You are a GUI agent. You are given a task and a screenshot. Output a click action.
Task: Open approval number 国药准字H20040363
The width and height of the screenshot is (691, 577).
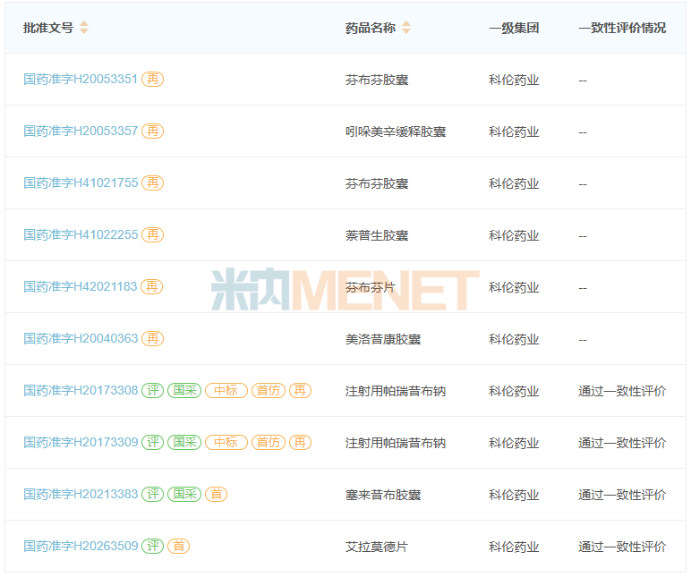pos(81,339)
